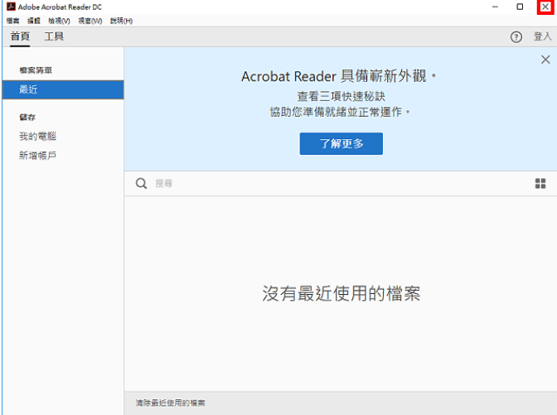Open the 檔案 menu in menu bar
Screen dimensions: 557x415
click(12, 21)
